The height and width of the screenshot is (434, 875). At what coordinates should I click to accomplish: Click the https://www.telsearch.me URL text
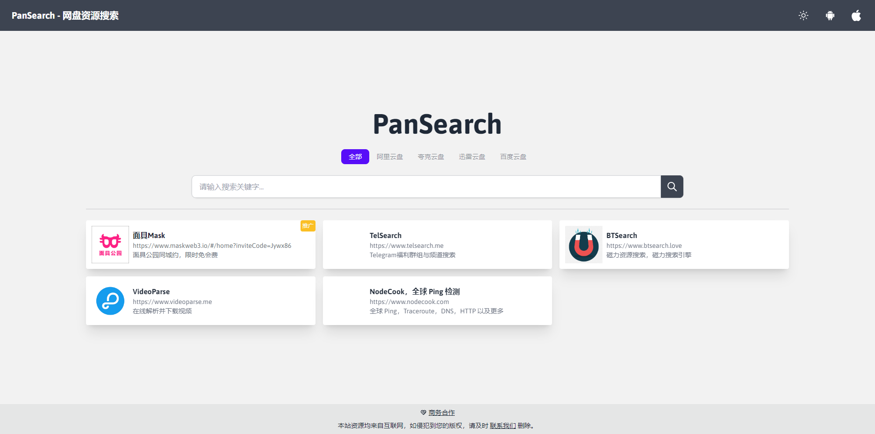(x=407, y=246)
